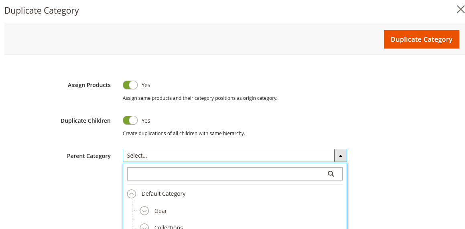Click the Parent Category dropdown arrow
This screenshot has width=465, height=229.
[x=341, y=156]
